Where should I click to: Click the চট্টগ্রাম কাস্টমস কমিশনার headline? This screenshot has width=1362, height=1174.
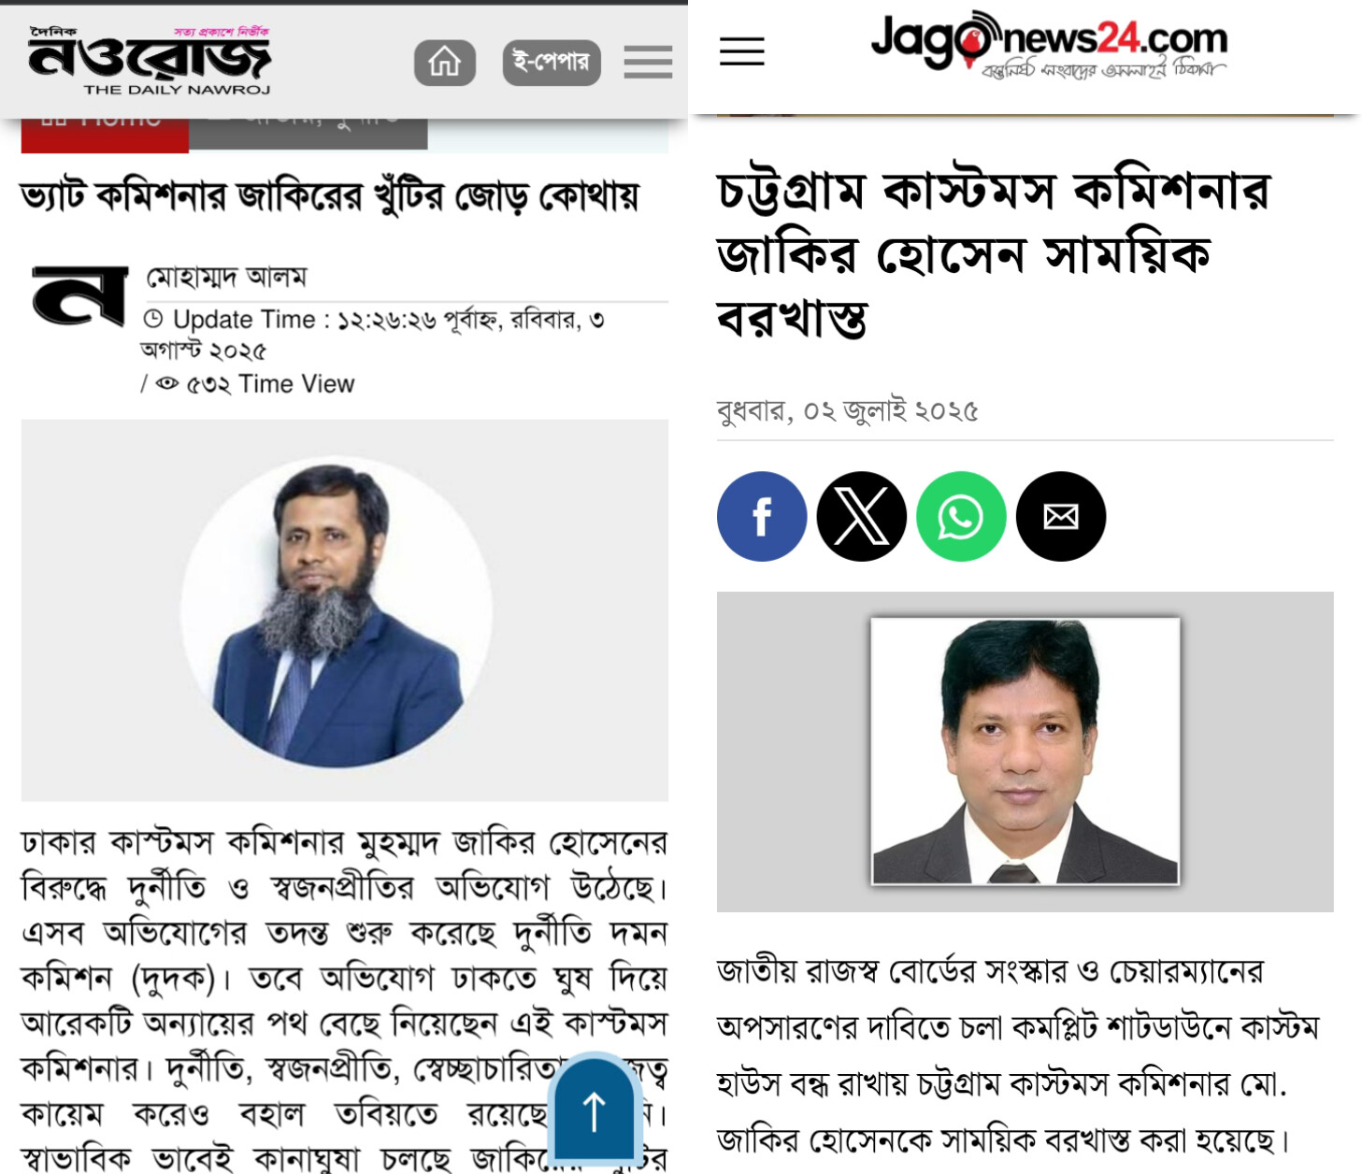coord(993,254)
